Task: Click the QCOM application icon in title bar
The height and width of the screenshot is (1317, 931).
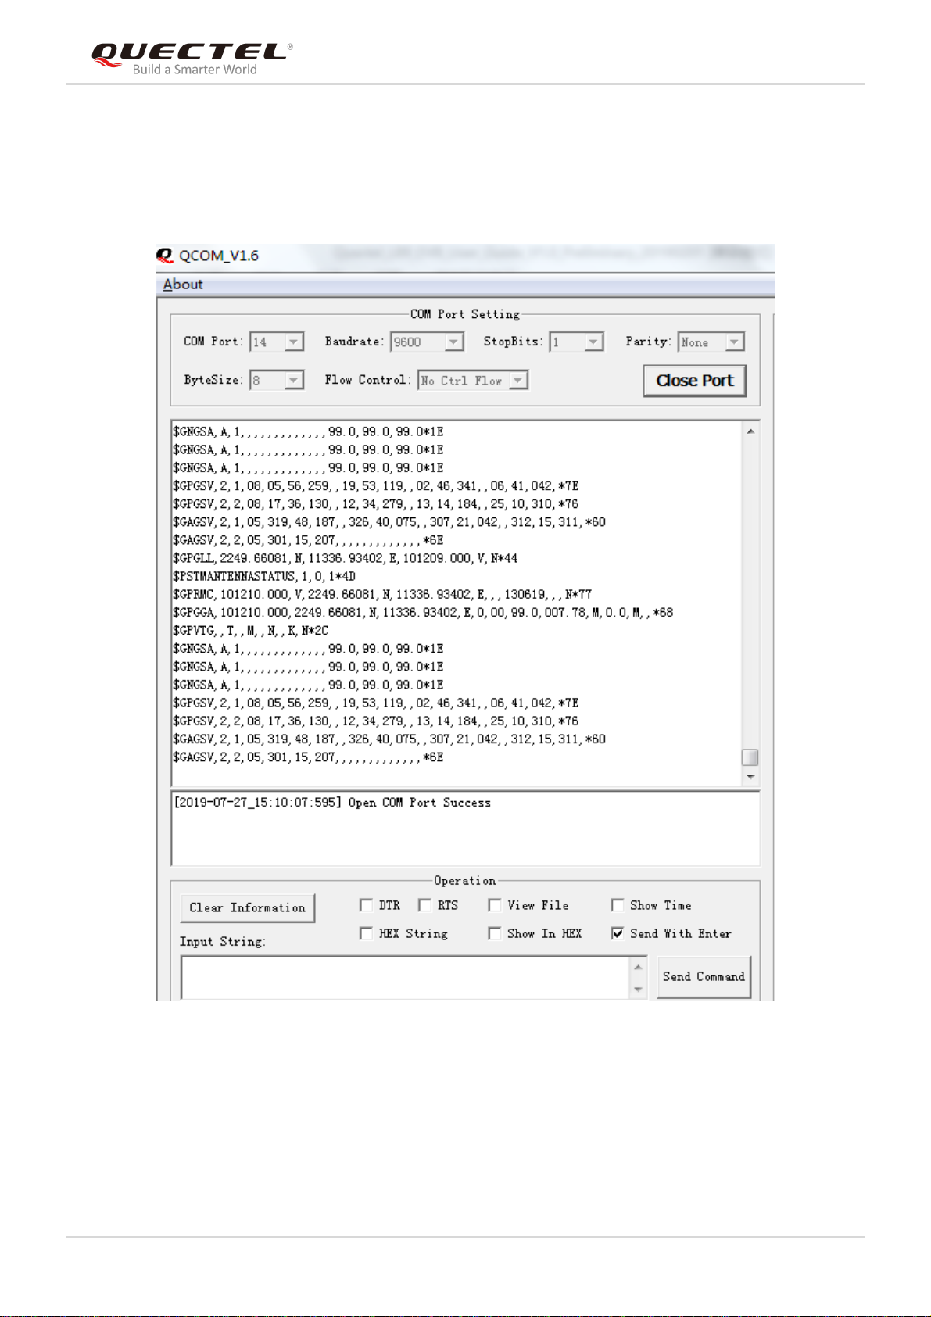Action: click(x=164, y=256)
